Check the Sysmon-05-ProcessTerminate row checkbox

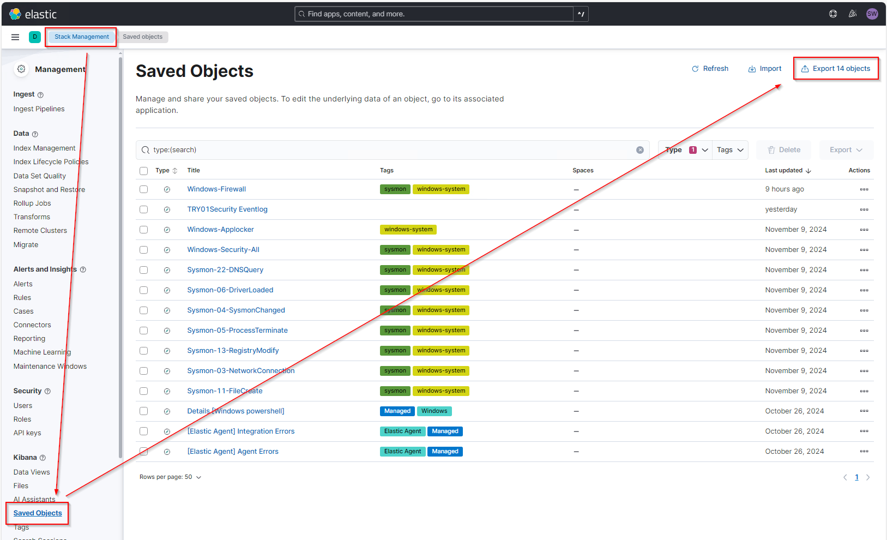coord(143,331)
